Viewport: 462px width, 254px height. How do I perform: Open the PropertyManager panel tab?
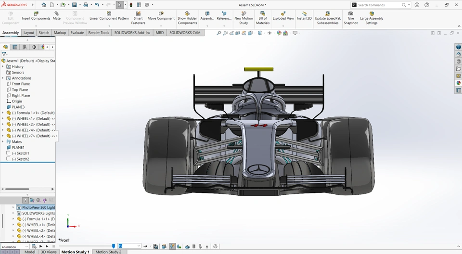pyautogui.click(x=15, y=47)
